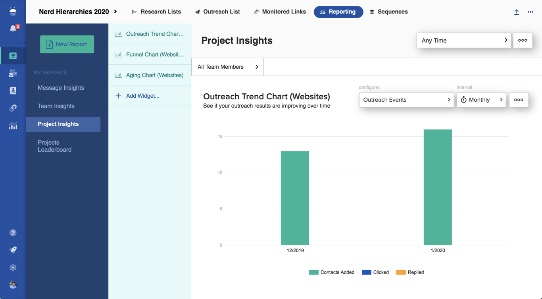Screen dimensions: 542x299
Task: Toggle Clicked series in chart legend
Action: pyautogui.click(x=375, y=272)
